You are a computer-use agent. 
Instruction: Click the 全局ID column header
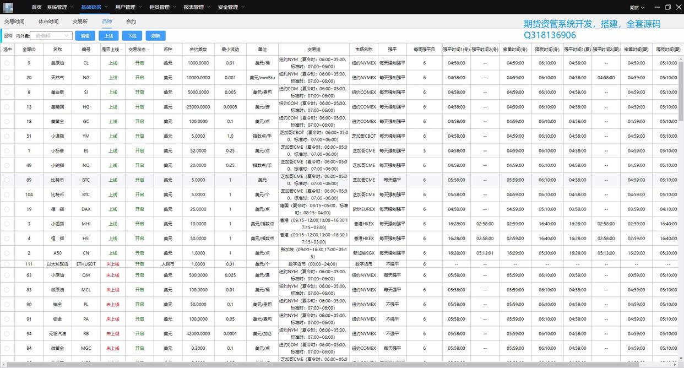[x=29, y=49]
